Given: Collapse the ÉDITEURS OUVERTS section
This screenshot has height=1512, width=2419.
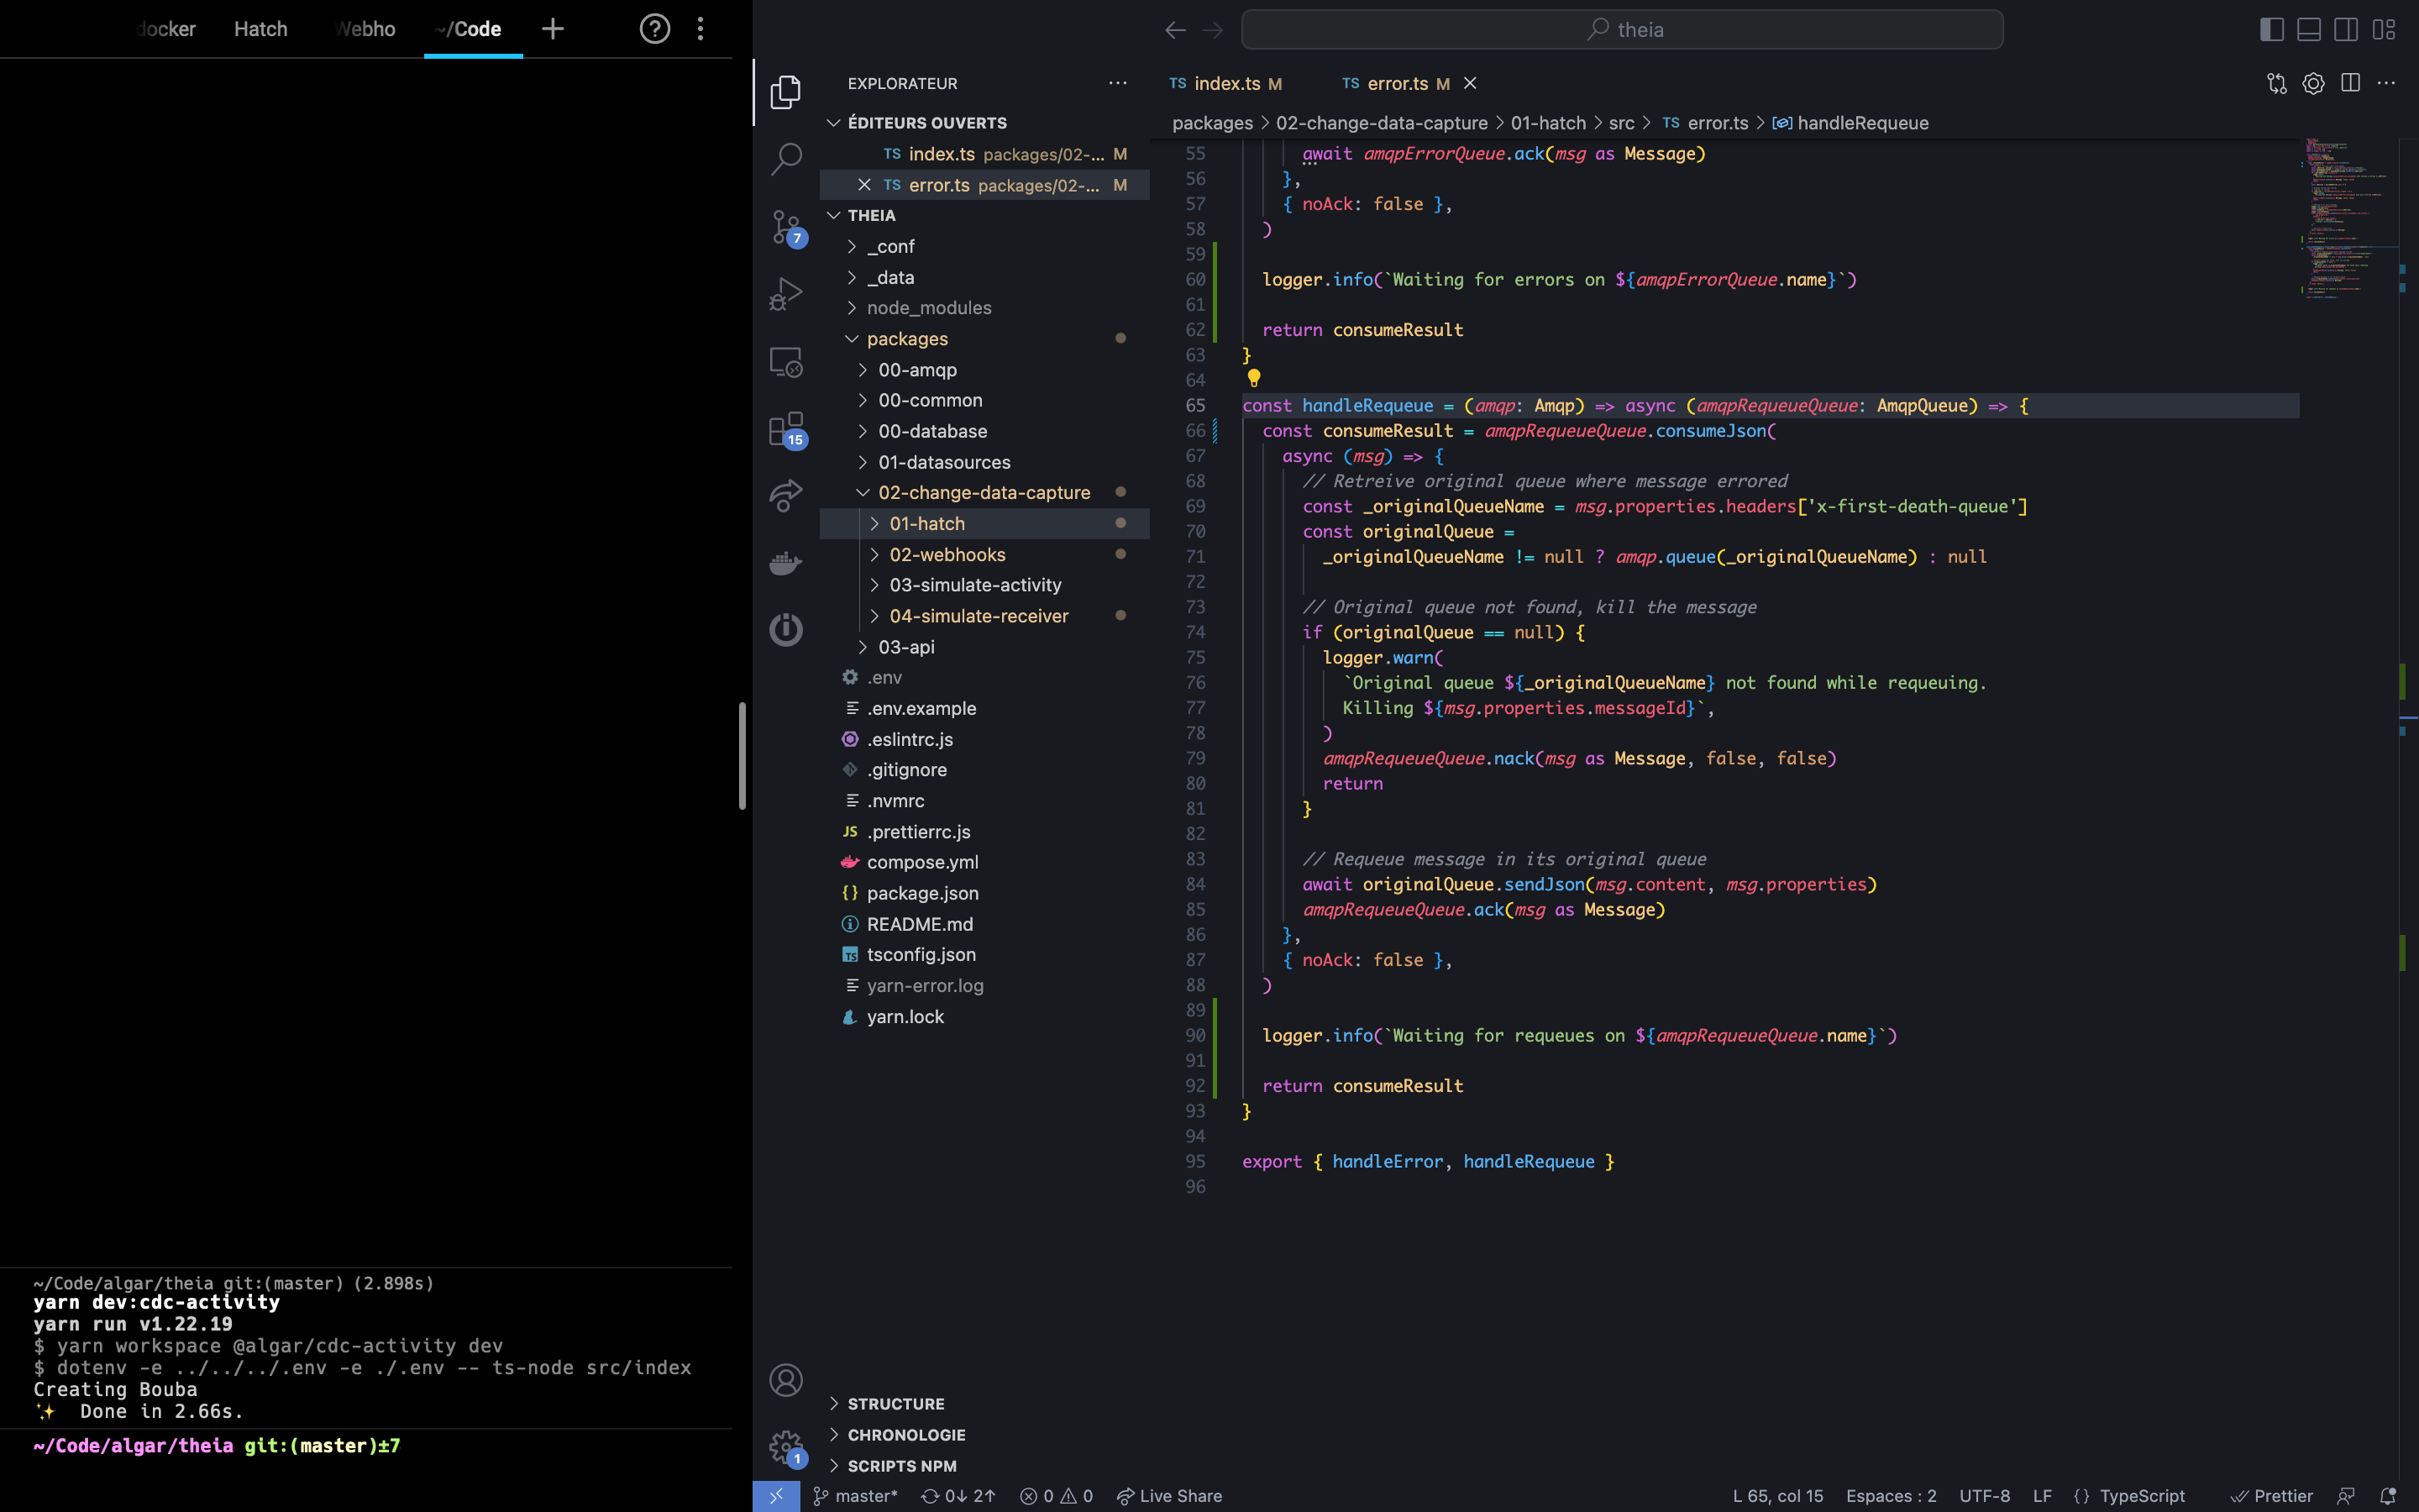Looking at the screenshot, I should tap(984, 123).
